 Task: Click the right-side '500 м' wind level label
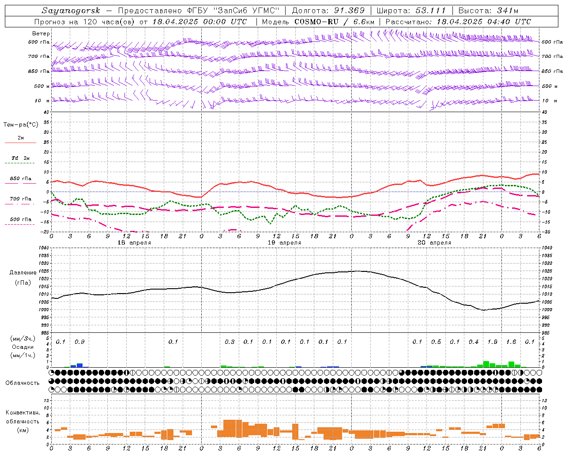pyautogui.click(x=549, y=86)
